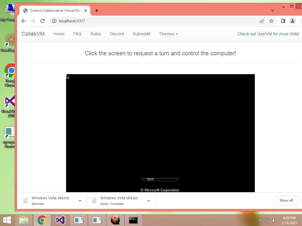Open the network tray icon
Image resolution: width=302 pixels, height=226 pixels.
tap(267, 220)
